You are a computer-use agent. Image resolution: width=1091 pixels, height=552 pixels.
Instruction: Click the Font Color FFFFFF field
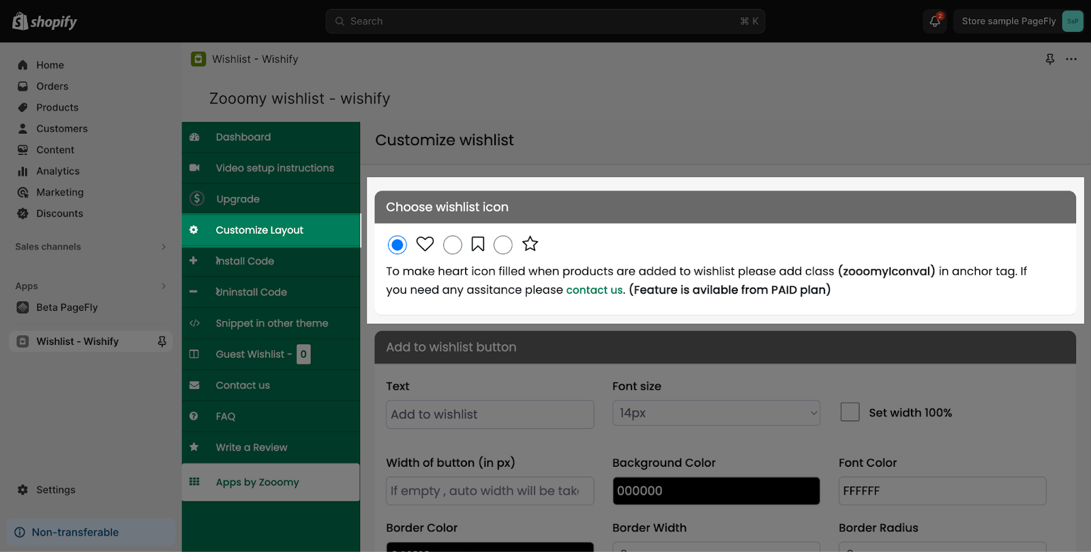pos(942,491)
